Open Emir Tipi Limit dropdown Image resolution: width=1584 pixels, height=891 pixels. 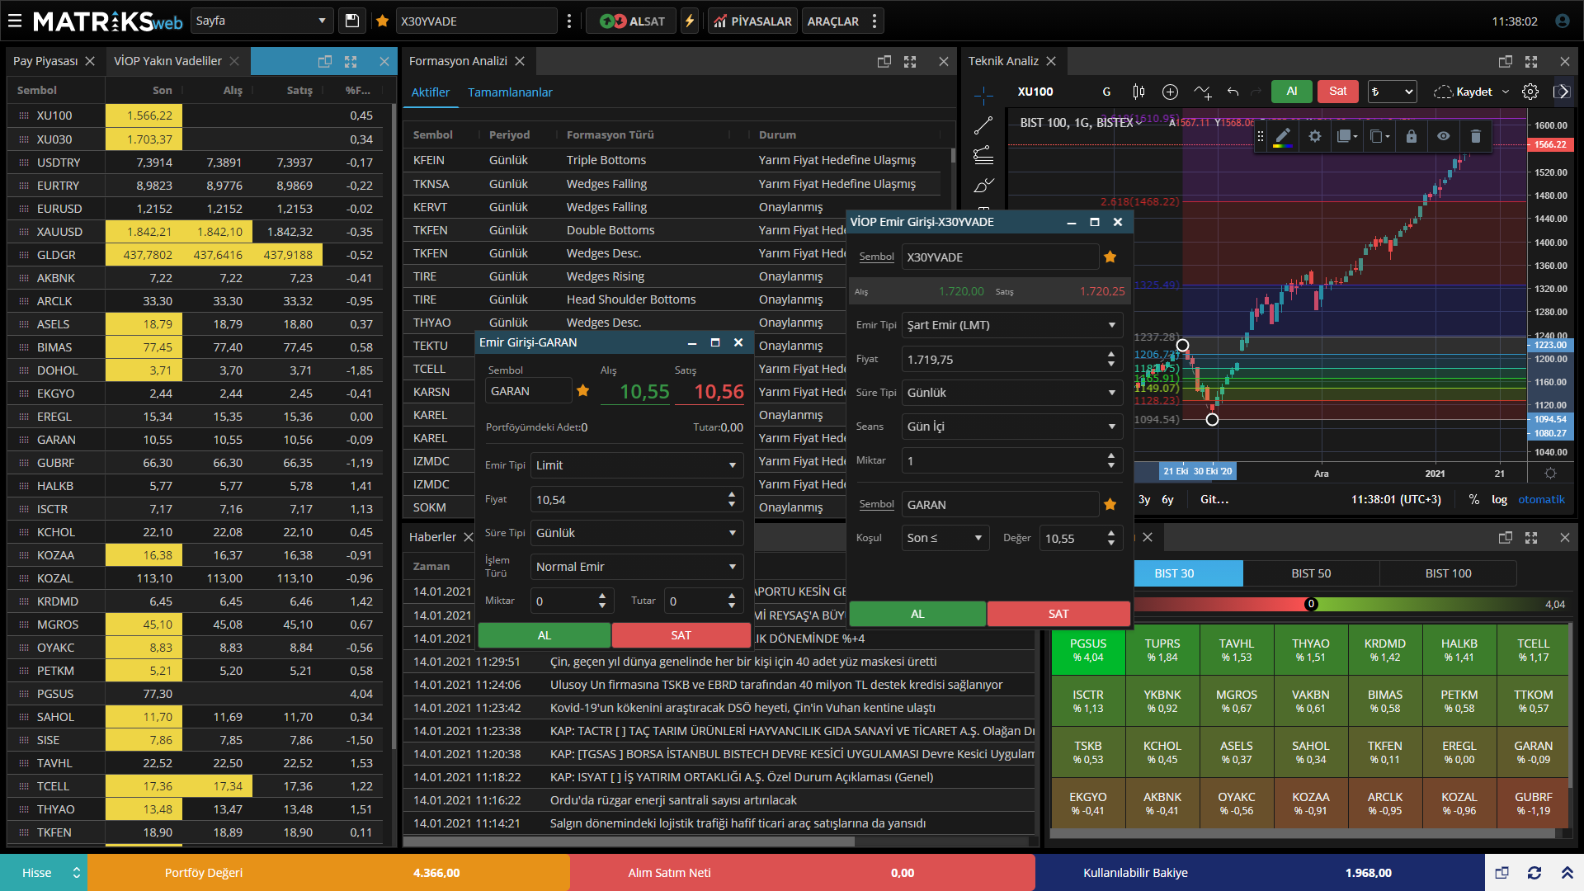[636, 465]
